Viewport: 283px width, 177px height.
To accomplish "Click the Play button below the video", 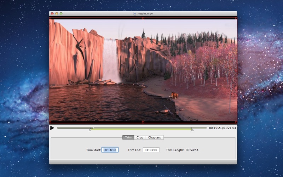I will click(x=52, y=128).
